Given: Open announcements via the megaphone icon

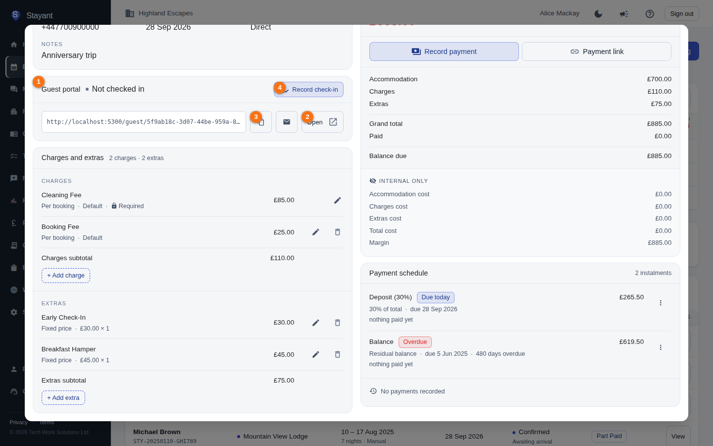Looking at the screenshot, I should 624,14.
